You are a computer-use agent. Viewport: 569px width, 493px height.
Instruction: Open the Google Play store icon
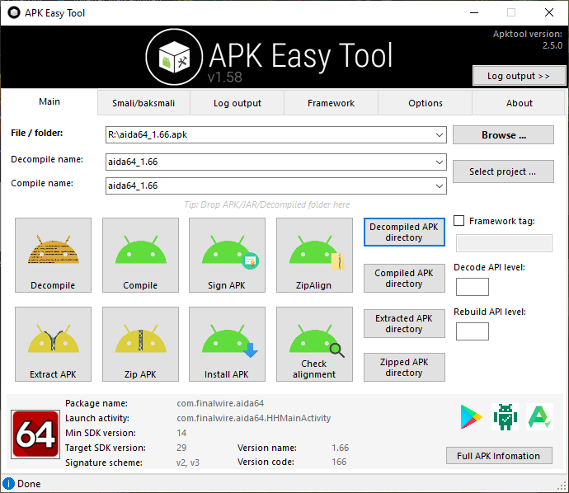click(x=472, y=417)
